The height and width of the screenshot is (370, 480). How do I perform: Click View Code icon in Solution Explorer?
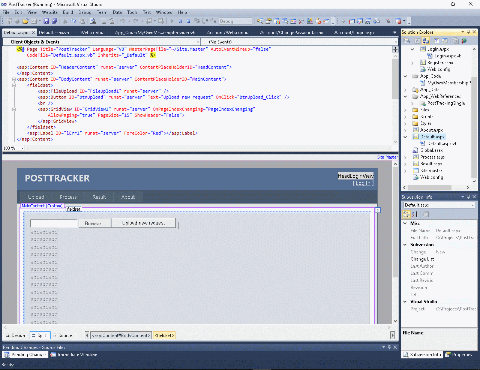[x=436, y=40]
